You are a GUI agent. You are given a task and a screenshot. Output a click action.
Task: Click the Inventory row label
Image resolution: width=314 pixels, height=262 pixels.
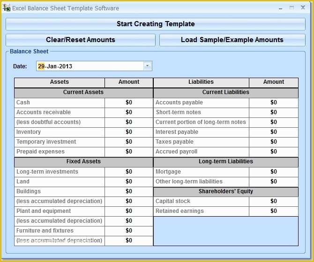click(x=29, y=132)
